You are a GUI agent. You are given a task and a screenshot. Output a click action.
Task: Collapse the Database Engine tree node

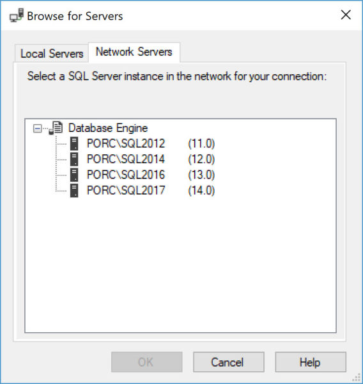pos(37,129)
